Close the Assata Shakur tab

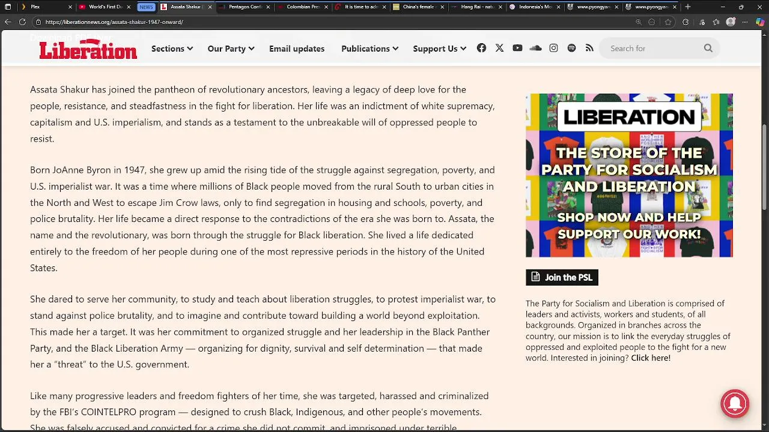point(210,7)
